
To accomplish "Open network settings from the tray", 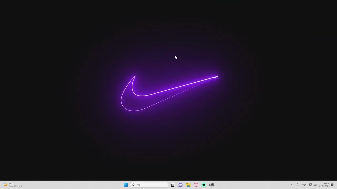I will point(311,185).
